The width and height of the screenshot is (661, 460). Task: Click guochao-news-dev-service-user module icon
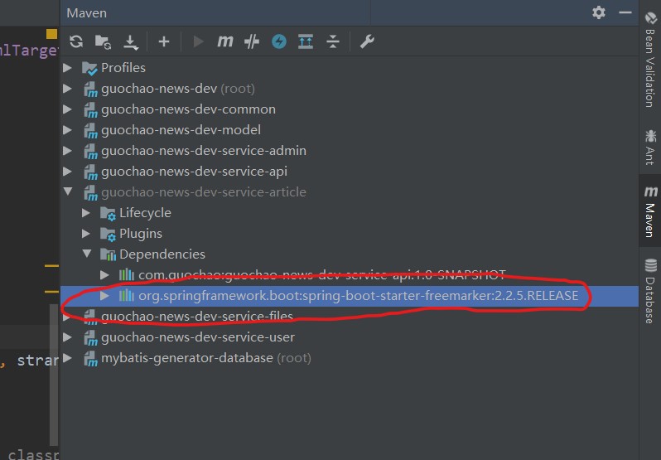point(90,338)
